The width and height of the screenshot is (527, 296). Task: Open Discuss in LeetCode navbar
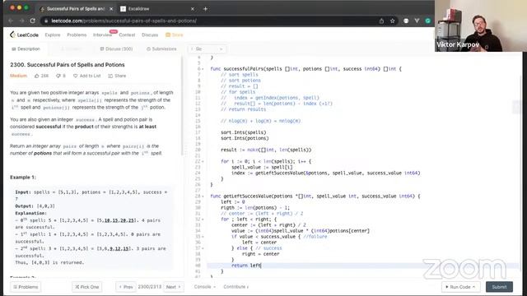pos(150,35)
